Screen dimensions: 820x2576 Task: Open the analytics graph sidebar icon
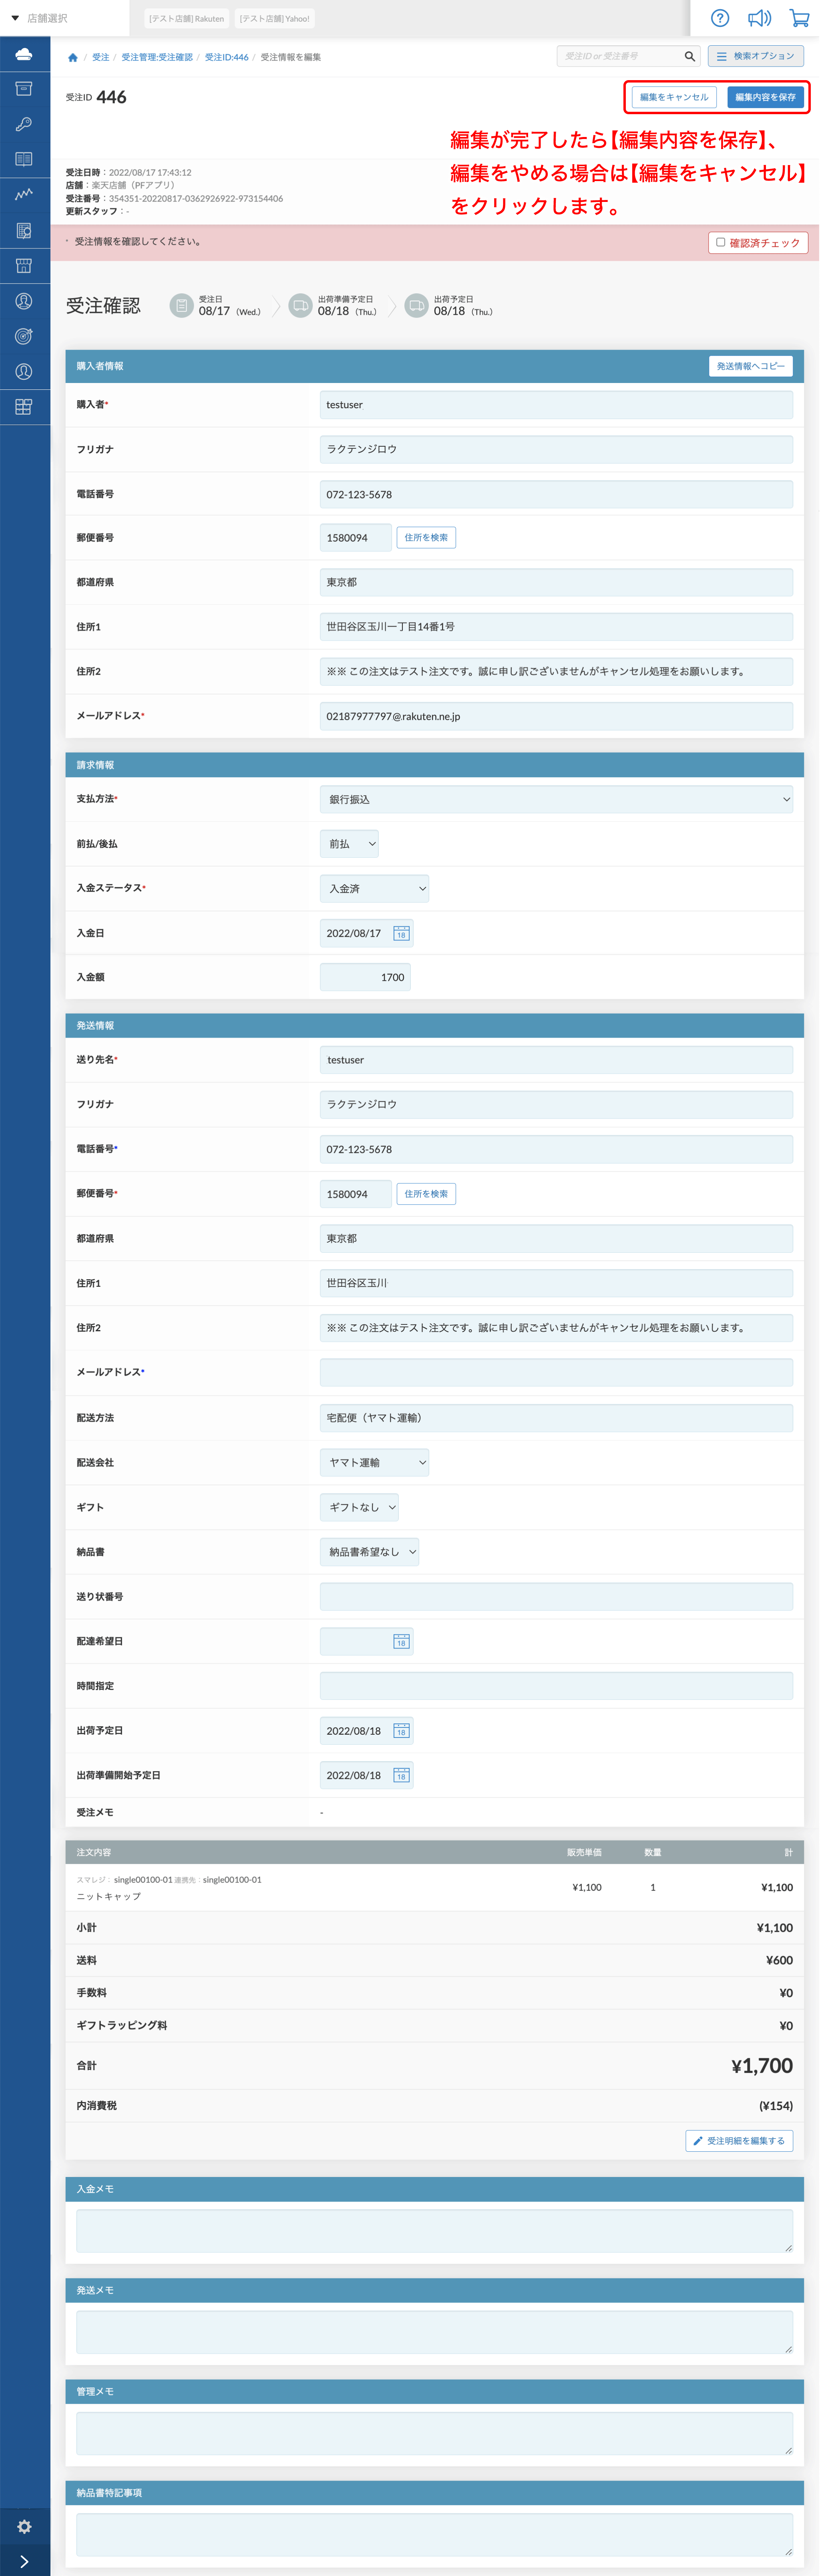[24, 194]
